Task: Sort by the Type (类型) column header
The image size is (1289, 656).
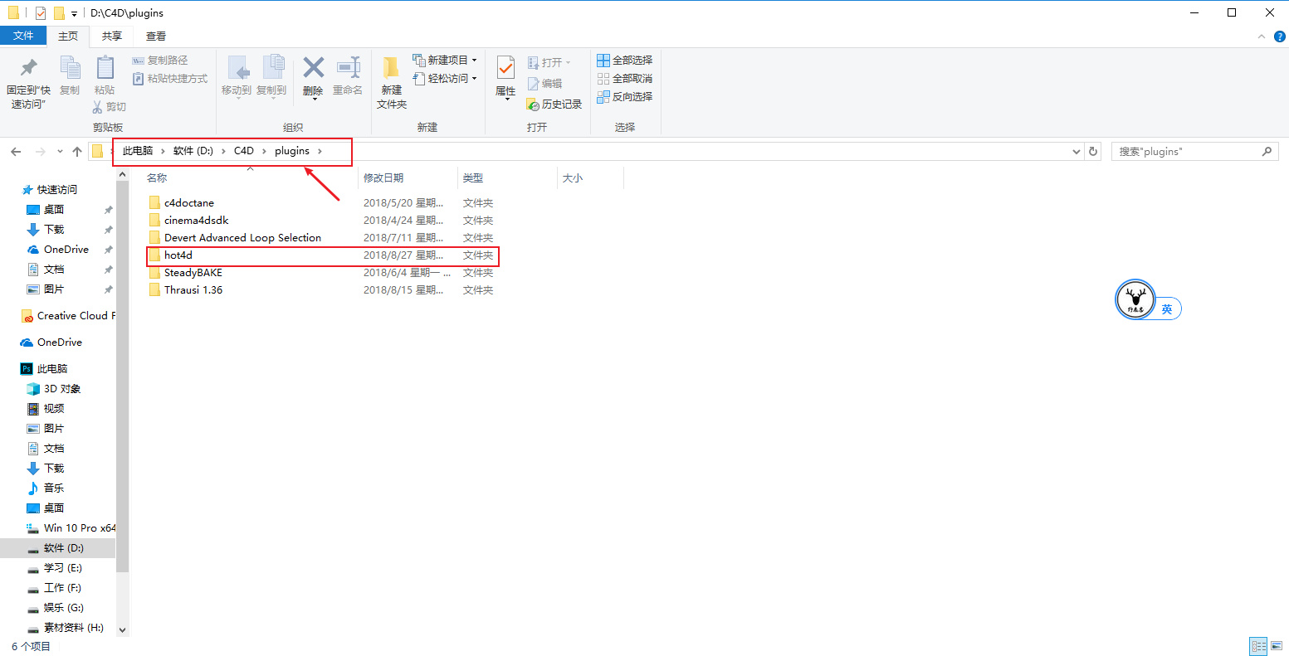Action: click(x=473, y=178)
